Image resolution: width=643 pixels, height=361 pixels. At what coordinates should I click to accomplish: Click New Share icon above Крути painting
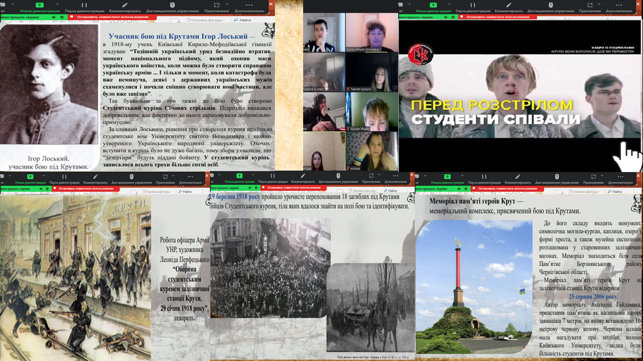(30, 176)
